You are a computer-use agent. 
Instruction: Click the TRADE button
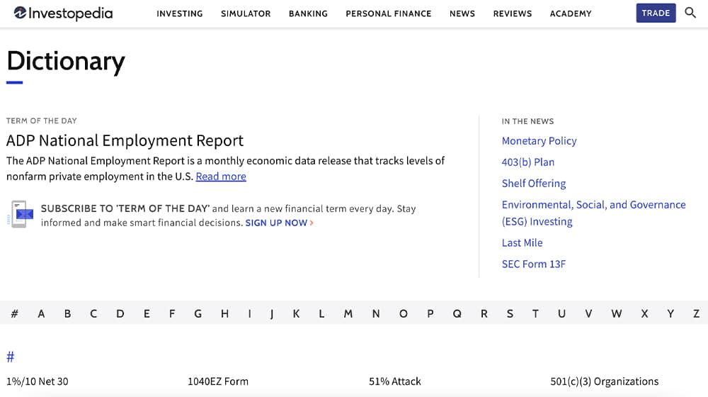pos(656,13)
